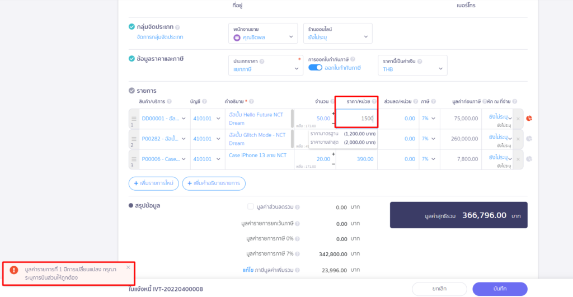Click help icon next to ราคา/หน่วย header
This screenshot has height=297, width=573.
374,102
